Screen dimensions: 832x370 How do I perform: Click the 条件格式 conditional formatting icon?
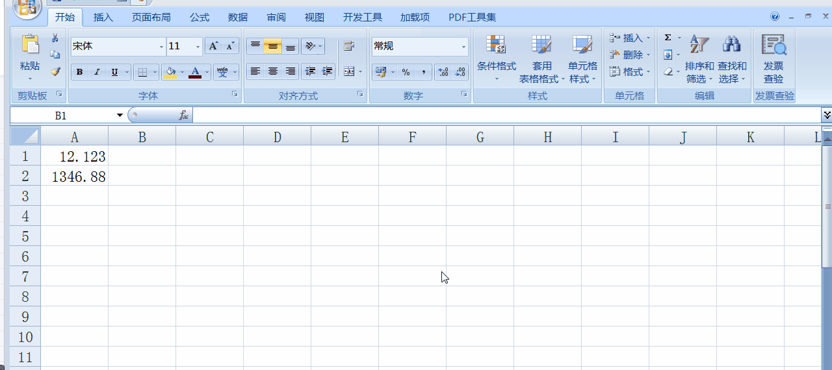coord(496,60)
